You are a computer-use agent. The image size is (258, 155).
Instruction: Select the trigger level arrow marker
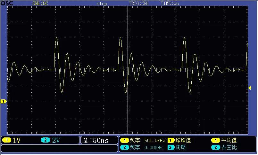pos(250,88)
